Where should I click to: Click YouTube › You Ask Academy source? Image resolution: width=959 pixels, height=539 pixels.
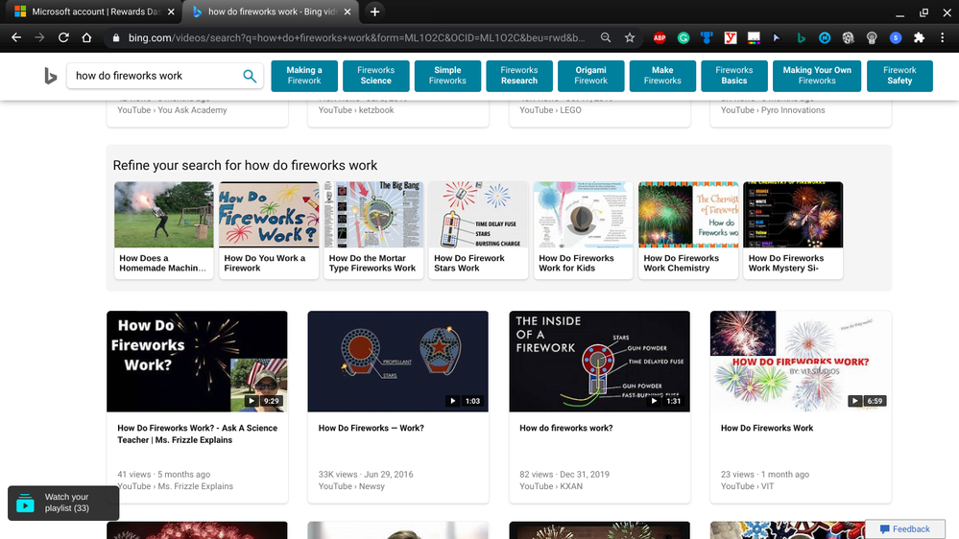click(172, 110)
